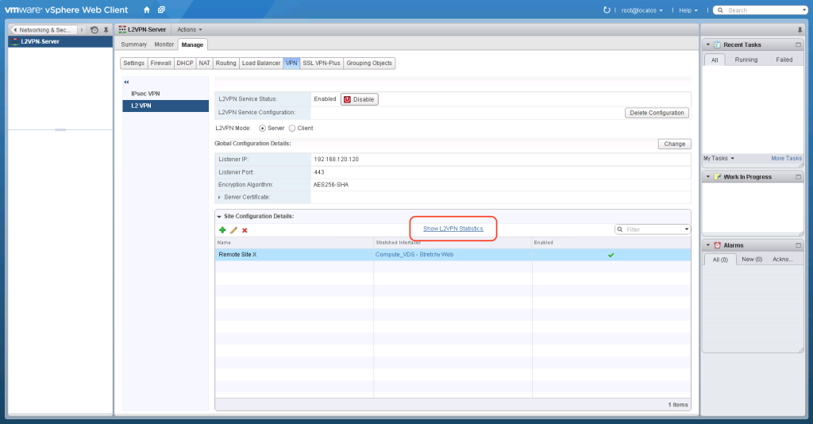
Task: Click the magnifier icon in Filter box
Action: [619, 229]
